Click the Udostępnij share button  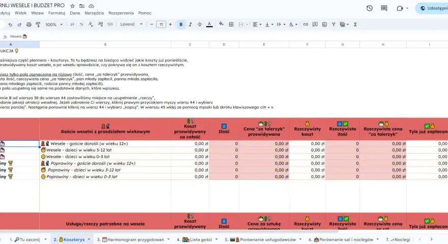[x=432, y=8]
